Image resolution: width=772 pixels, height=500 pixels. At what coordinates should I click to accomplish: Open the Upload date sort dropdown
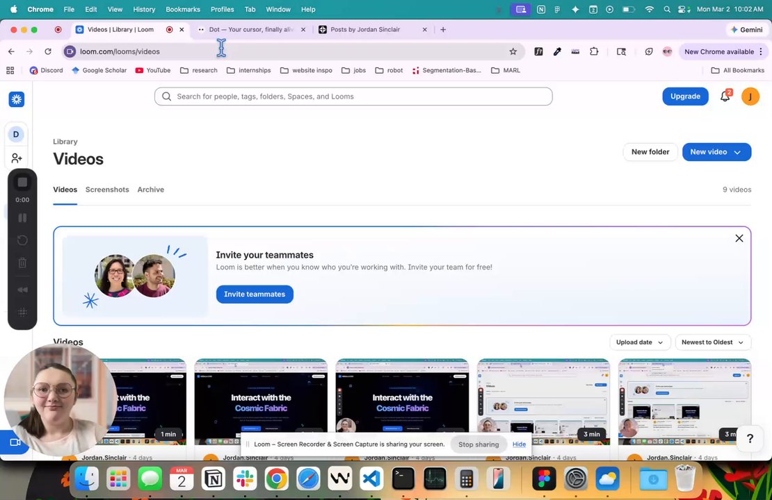(640, 342)
